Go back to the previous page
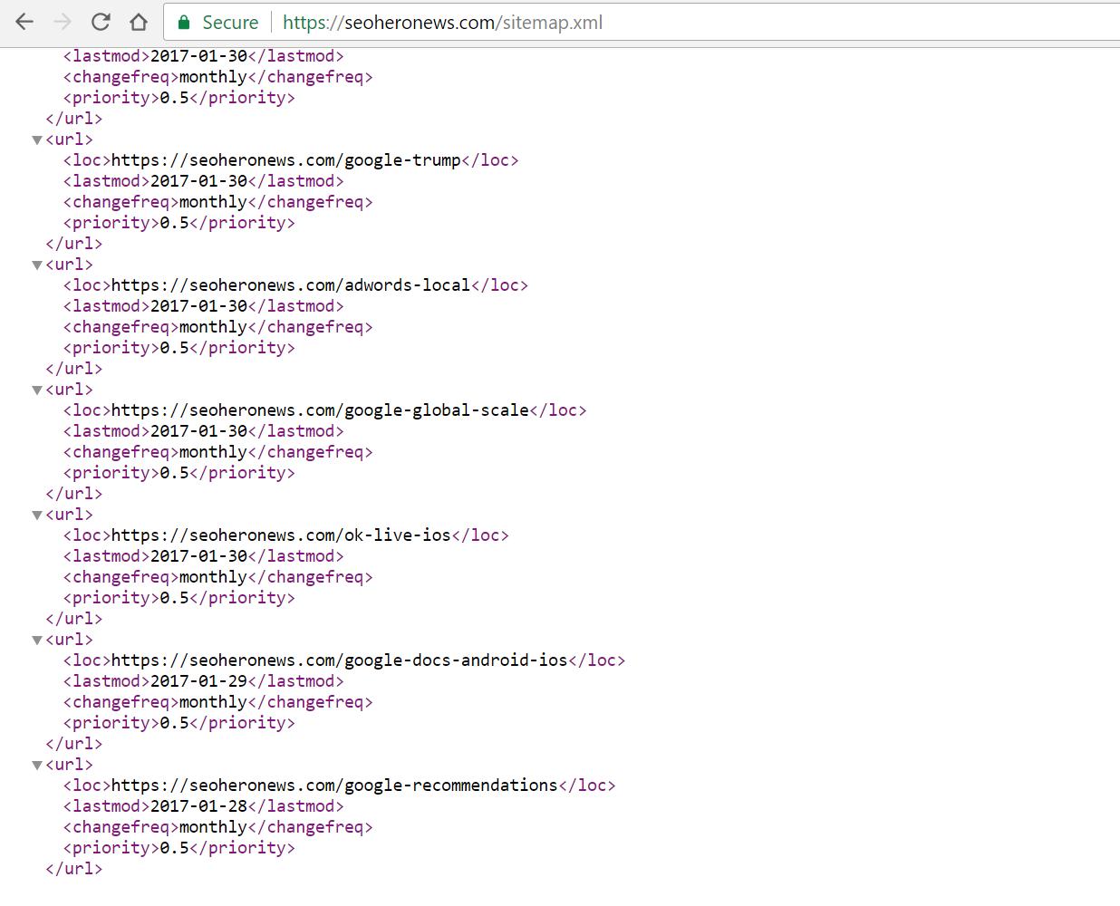This screenshot has height=906, width=1120. coord(24,22)
